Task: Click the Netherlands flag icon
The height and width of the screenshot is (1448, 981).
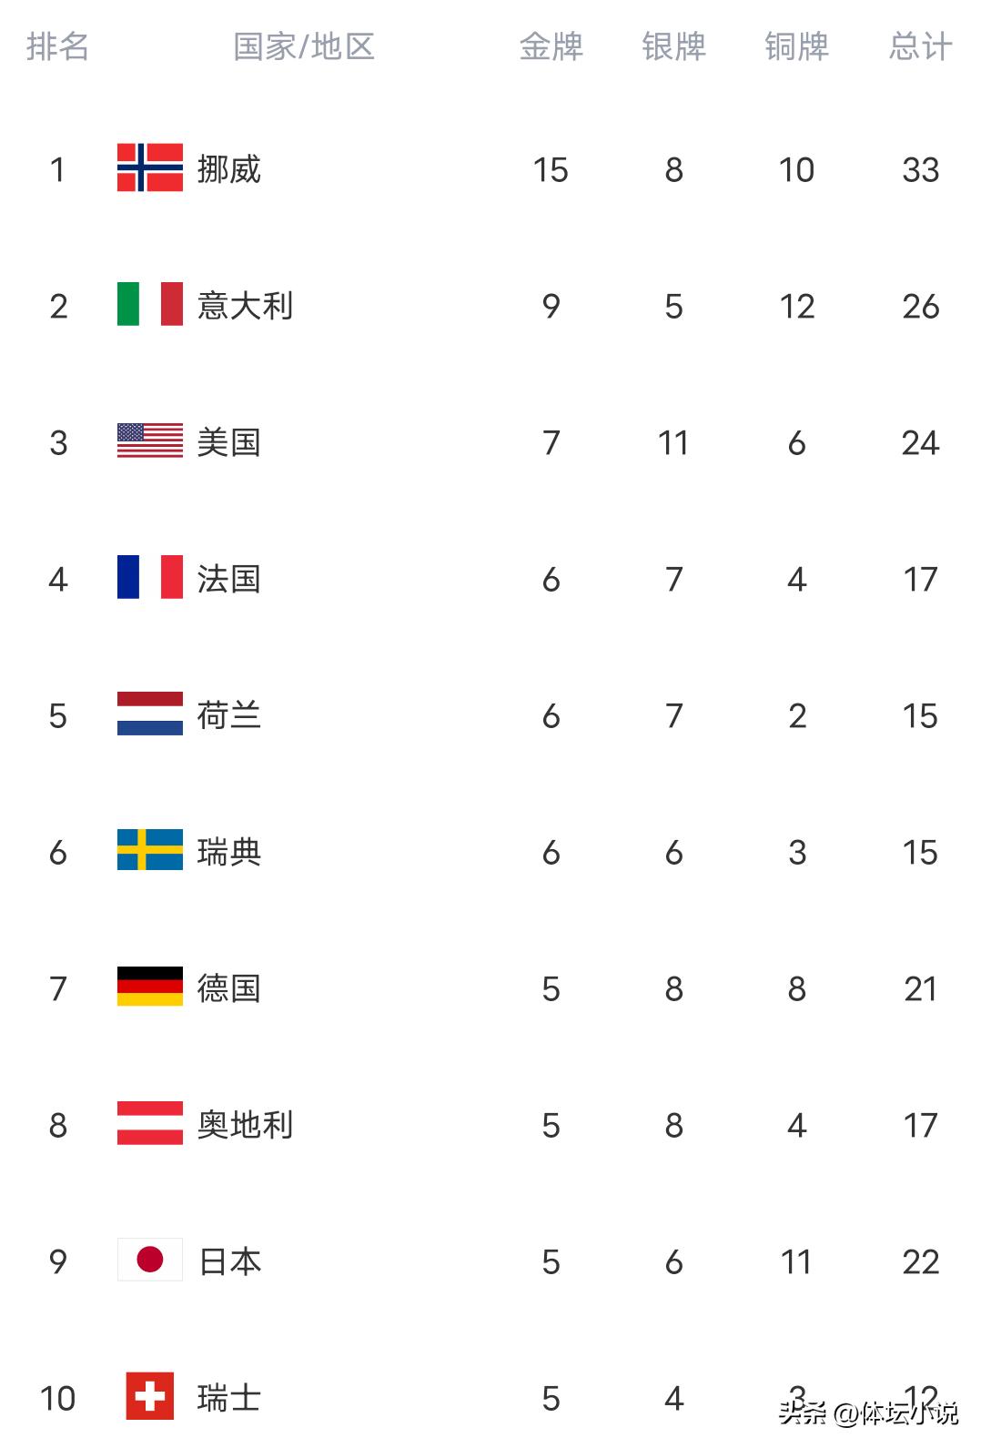Action: 149,714
